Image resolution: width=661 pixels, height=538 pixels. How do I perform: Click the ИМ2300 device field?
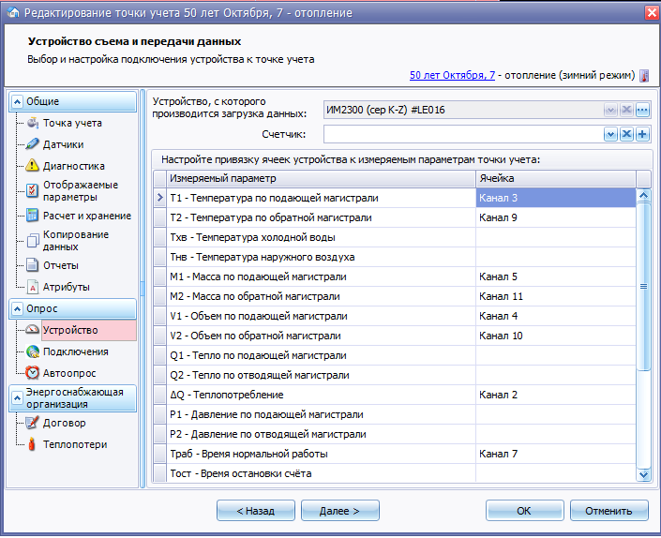click(x=463, y=110)
